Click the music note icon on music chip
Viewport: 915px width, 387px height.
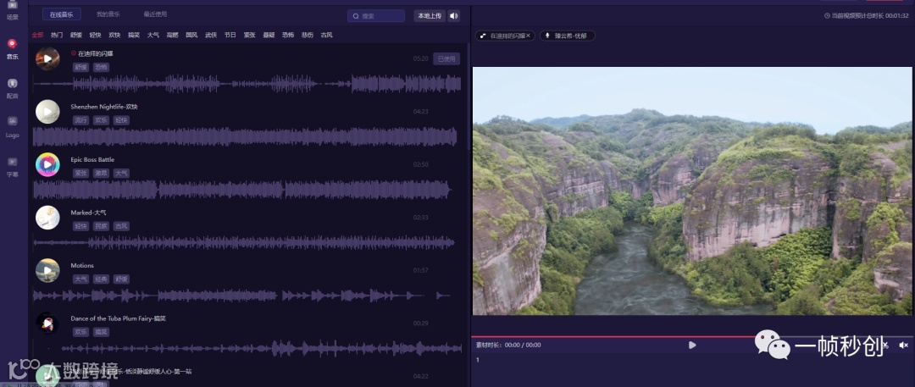(x=483, y=36)
